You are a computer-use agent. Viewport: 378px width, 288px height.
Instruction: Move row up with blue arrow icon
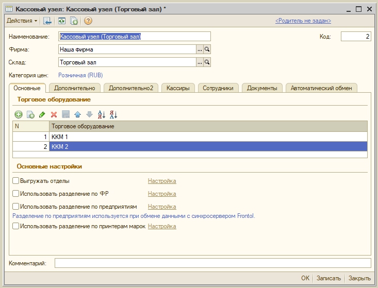click(x=77, y=114)
